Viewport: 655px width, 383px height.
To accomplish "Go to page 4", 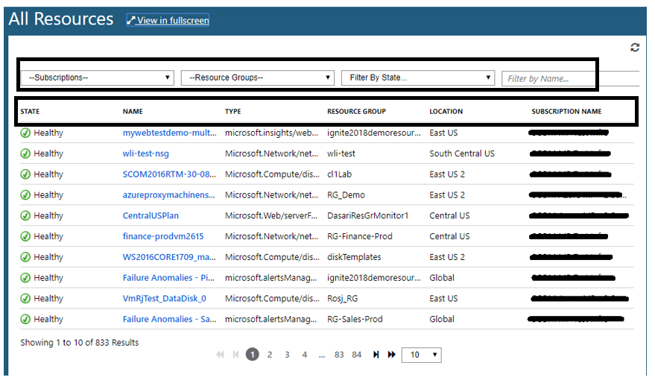I will click(x=305, y=355).
